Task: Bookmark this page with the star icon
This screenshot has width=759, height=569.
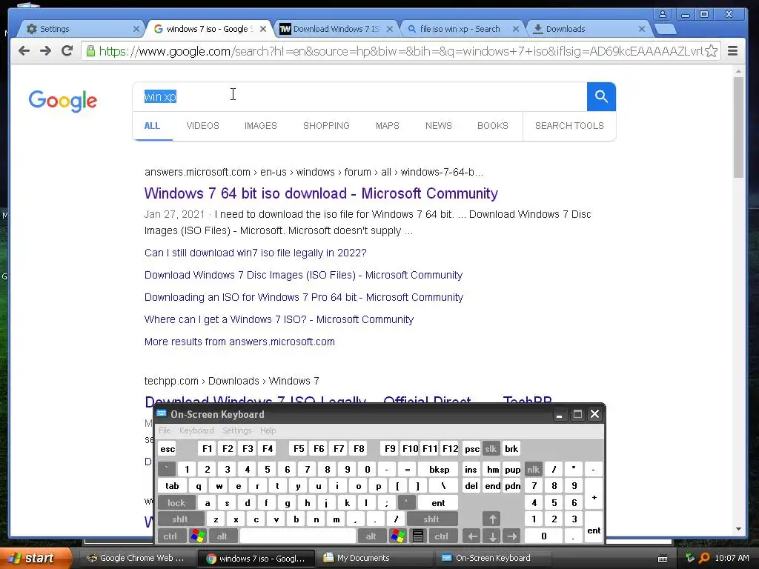Action: 711,51
